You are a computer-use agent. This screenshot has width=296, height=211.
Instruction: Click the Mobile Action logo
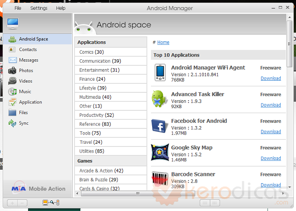(38, 188)
